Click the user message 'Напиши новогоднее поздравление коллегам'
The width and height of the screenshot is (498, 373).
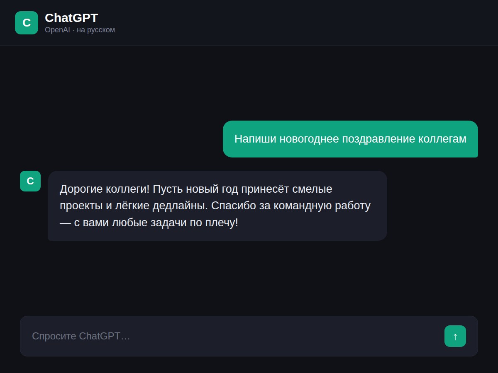coord(350,139)
